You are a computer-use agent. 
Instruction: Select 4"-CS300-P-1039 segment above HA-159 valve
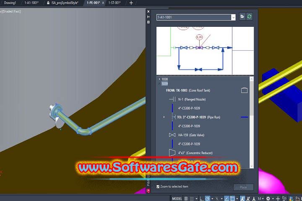click(189, 126)
